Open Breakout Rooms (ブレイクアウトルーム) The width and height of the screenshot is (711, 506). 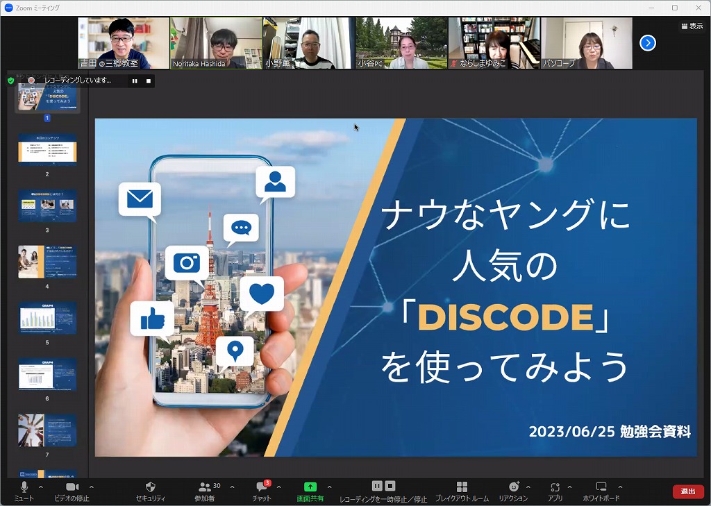pyautogui.click(x=462, y=487)
